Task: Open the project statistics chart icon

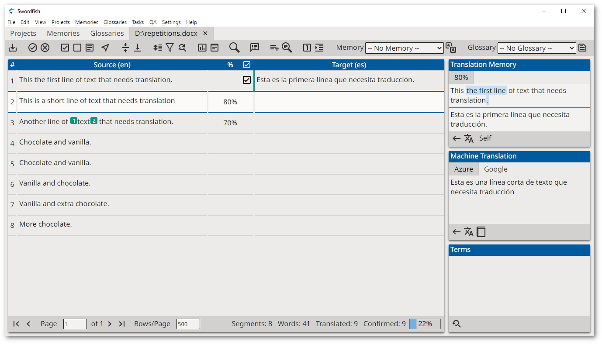Action: (202, 48)
